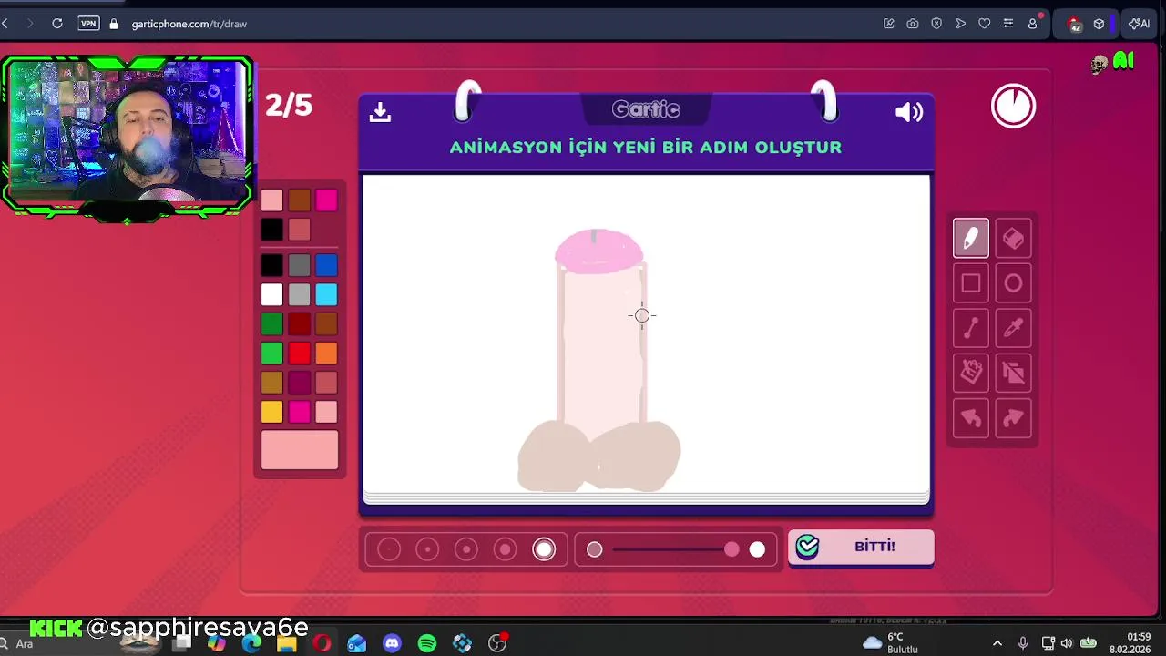Open the ad blocker shield icon

coord(936,24)
